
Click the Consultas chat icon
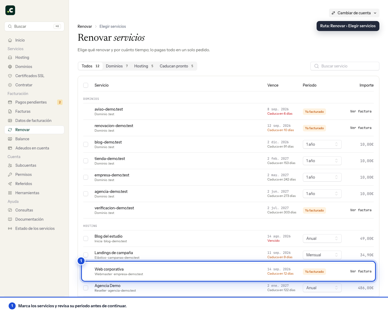click(10, 210)
